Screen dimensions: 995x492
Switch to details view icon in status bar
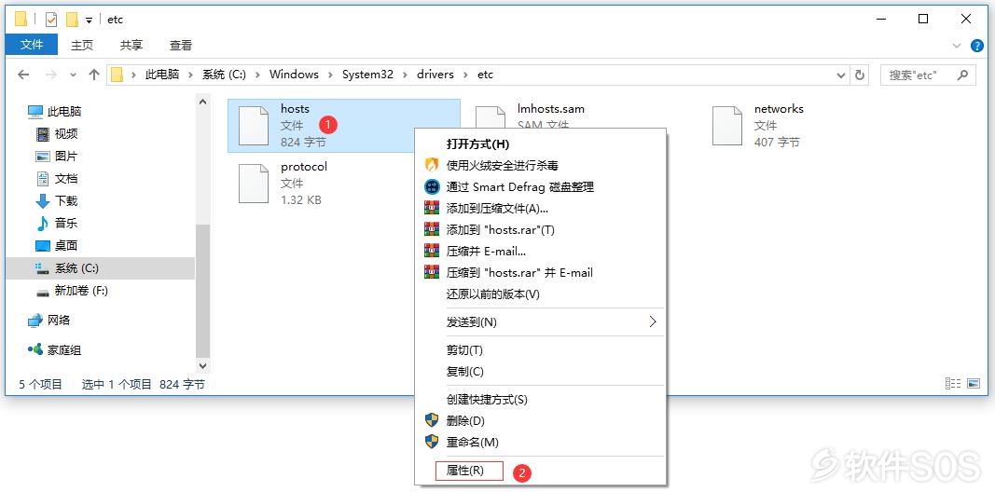pyautogui.click(x=953, y=384)
